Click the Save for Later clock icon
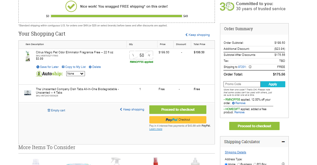Image resolution: width=317 pixels, height=165 pixels. pos(38,67)
